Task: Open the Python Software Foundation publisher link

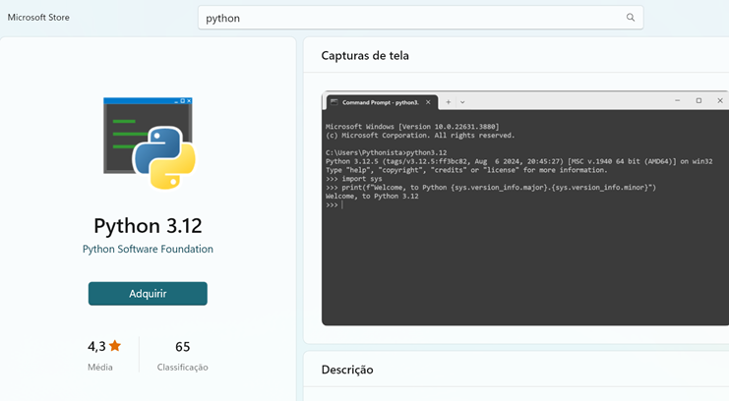Action: point(148,249)
